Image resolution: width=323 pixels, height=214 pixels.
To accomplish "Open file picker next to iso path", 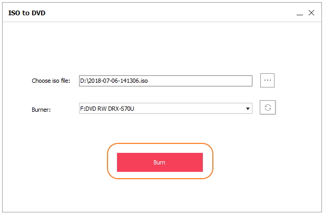I will coord(268,80).
